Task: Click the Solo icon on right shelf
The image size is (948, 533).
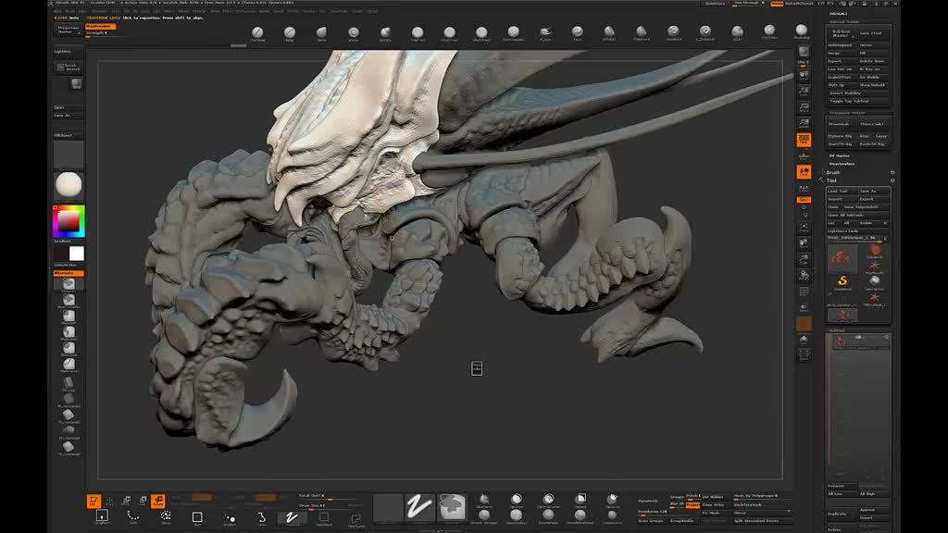Action: pyautogui.click(x=804, y=341)
